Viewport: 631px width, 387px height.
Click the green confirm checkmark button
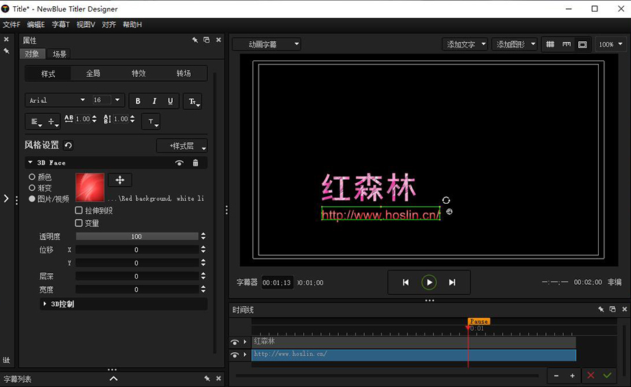pos(607,376)
